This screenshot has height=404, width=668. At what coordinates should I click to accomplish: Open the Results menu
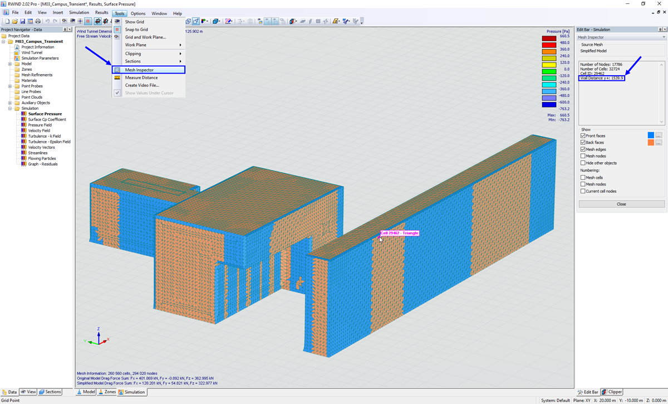click(x=101, y=13)
